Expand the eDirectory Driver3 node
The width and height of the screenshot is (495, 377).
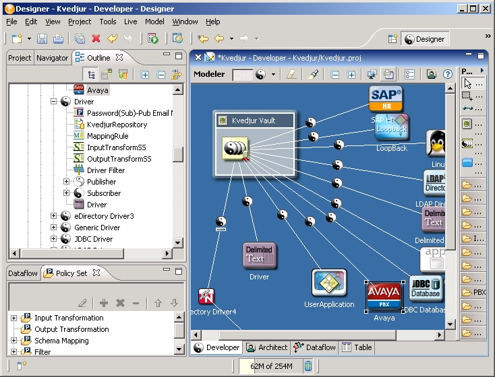[x=54, y=216]
